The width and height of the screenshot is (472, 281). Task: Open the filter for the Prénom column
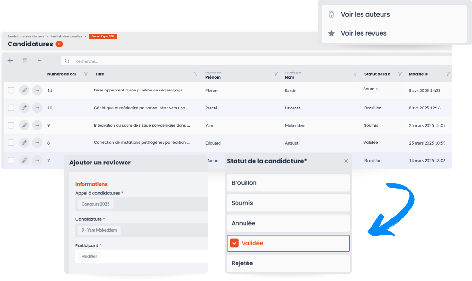pos(276,74)
